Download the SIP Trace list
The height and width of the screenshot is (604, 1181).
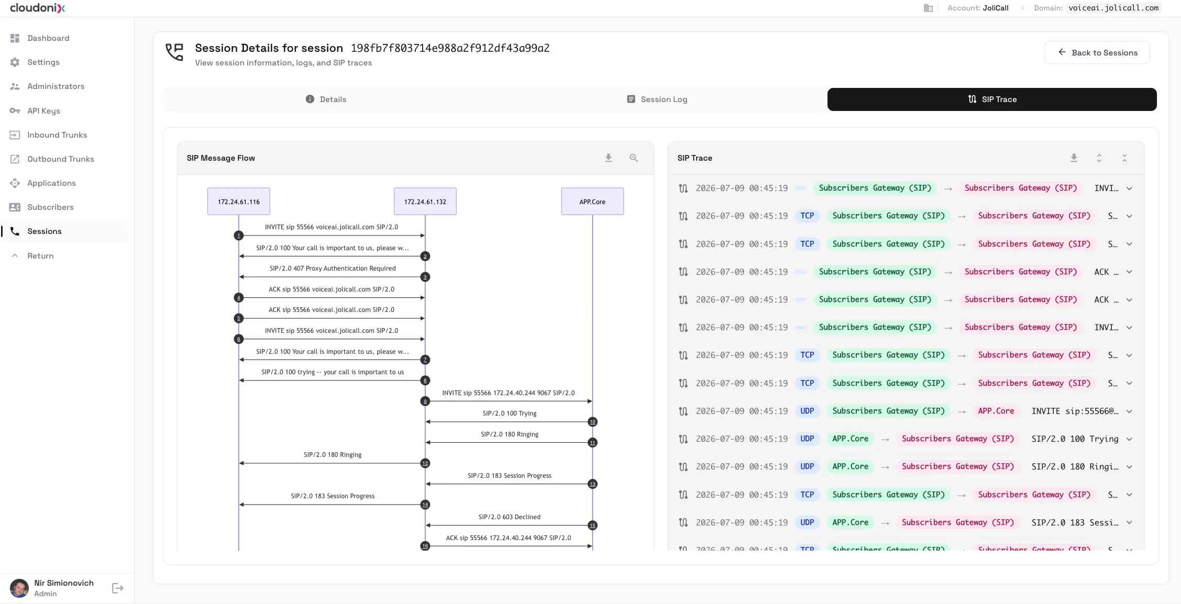[1074, 158]
